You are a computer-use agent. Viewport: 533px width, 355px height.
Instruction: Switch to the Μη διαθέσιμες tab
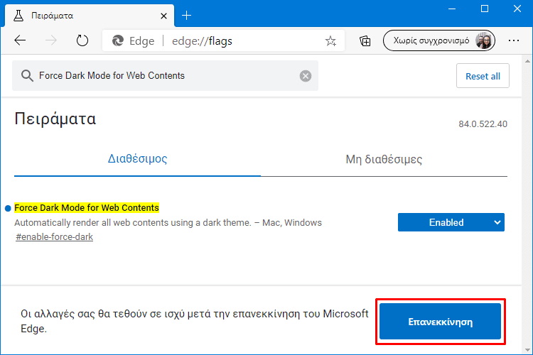(x=384, y=159)
